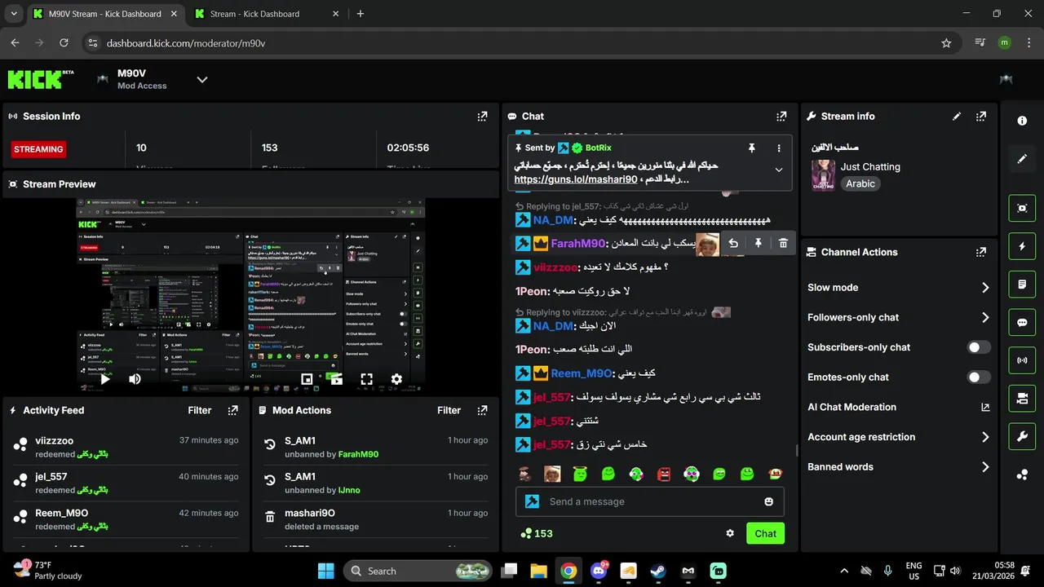Screen dimensions: 1044x587
Task: Toggle Stream Preview widget in sidebar
Action: point(1022,208)
